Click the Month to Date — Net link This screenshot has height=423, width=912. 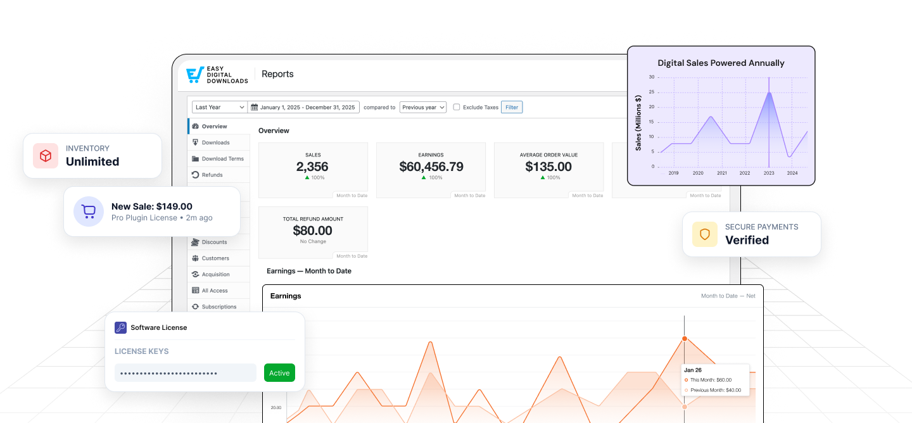coord(728,296)
